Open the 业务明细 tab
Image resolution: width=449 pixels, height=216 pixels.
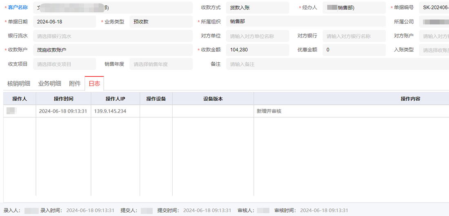tap(49, 84)
